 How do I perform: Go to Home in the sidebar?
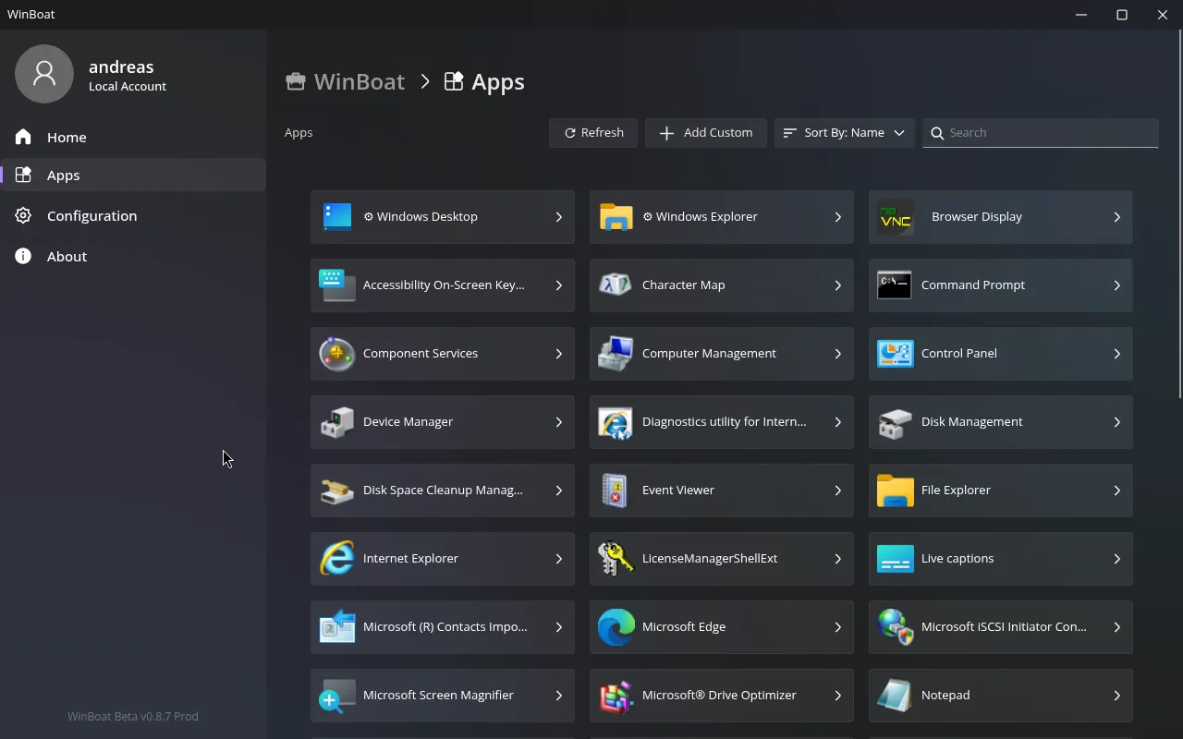pos(67,138)
